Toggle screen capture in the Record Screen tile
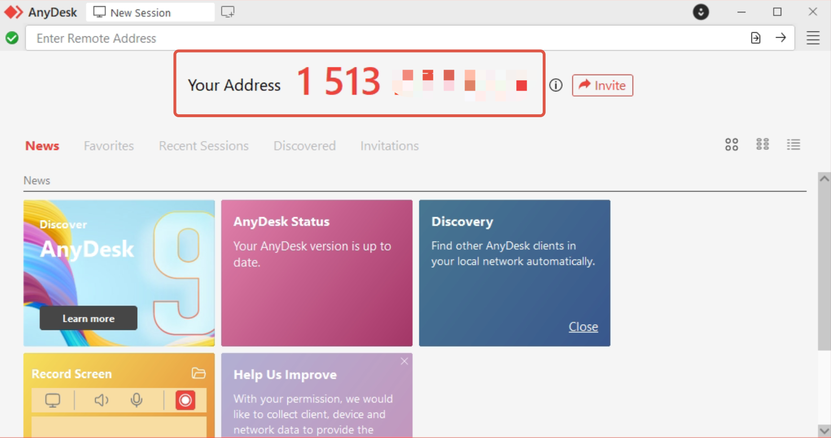The width and height of the screenshot is (831, 438). point(53,400)
